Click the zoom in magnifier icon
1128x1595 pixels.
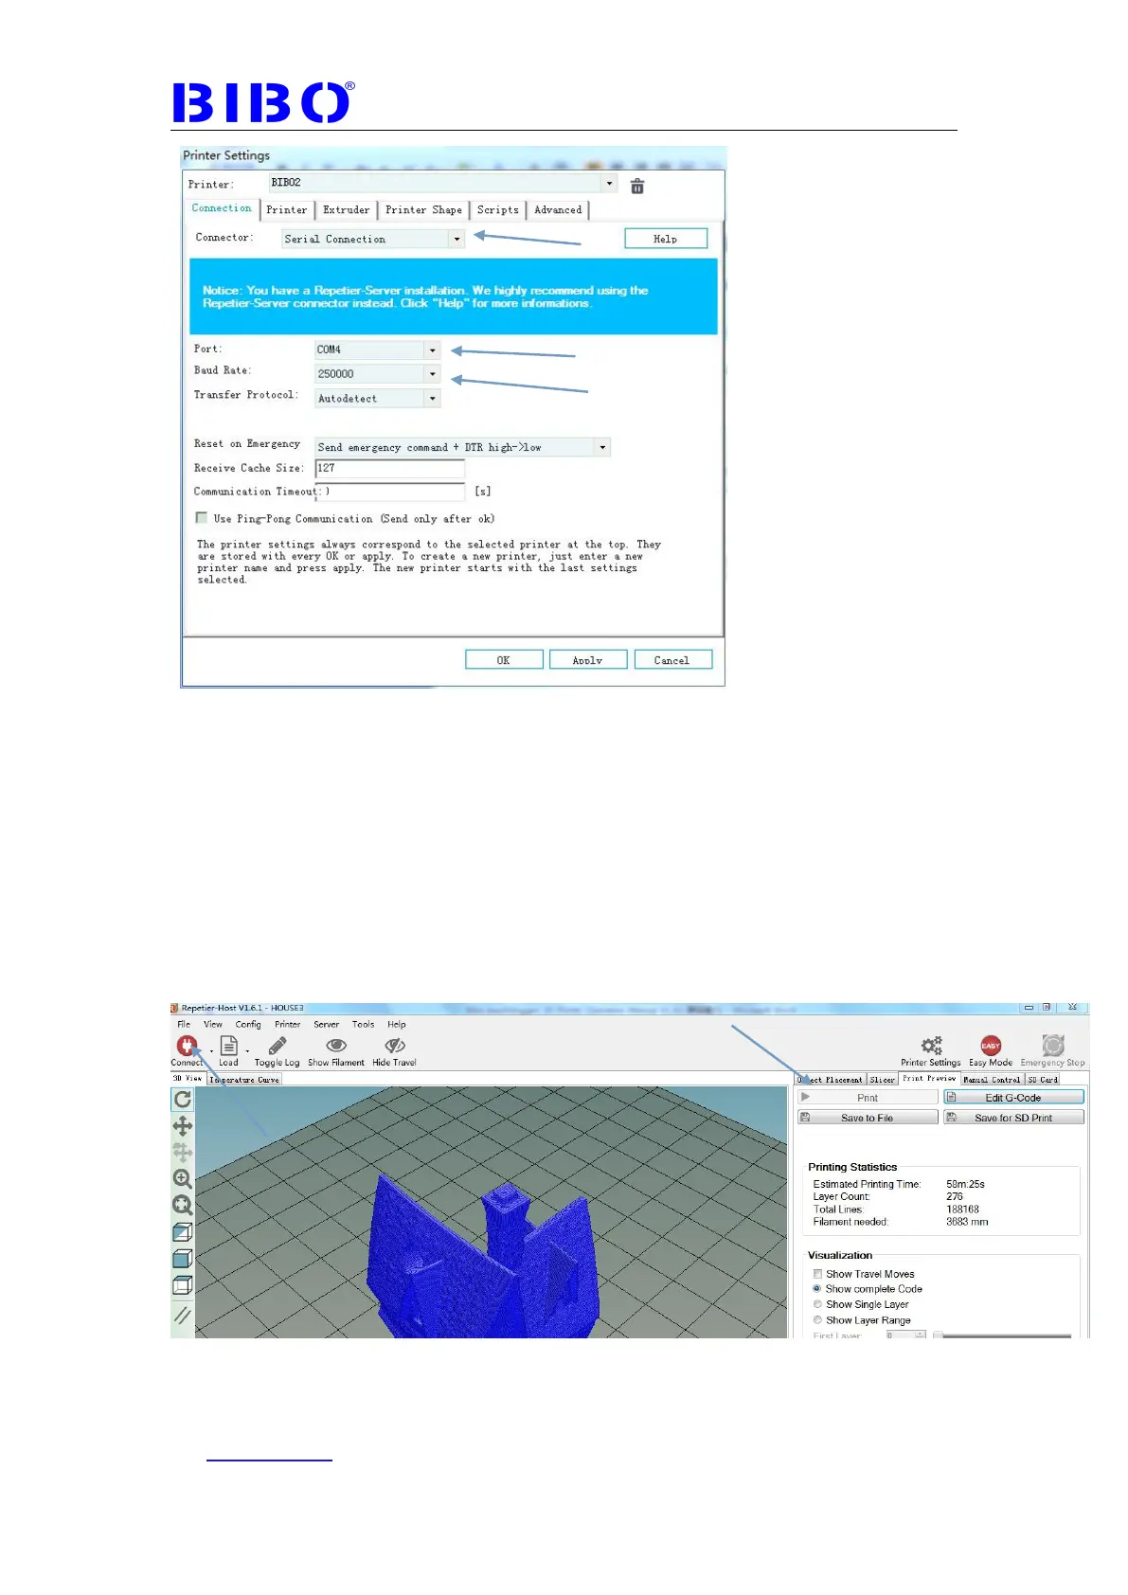click(183, 1178)
